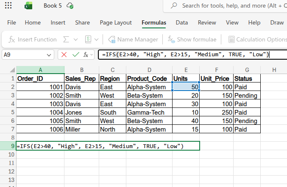287x187 pixels.
Task: Switch to the Review tab
Action: pos(207,23)
